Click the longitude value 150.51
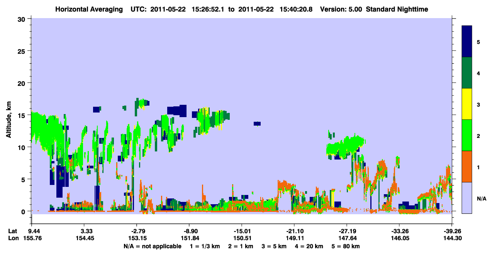 click(x=243, y=238)
